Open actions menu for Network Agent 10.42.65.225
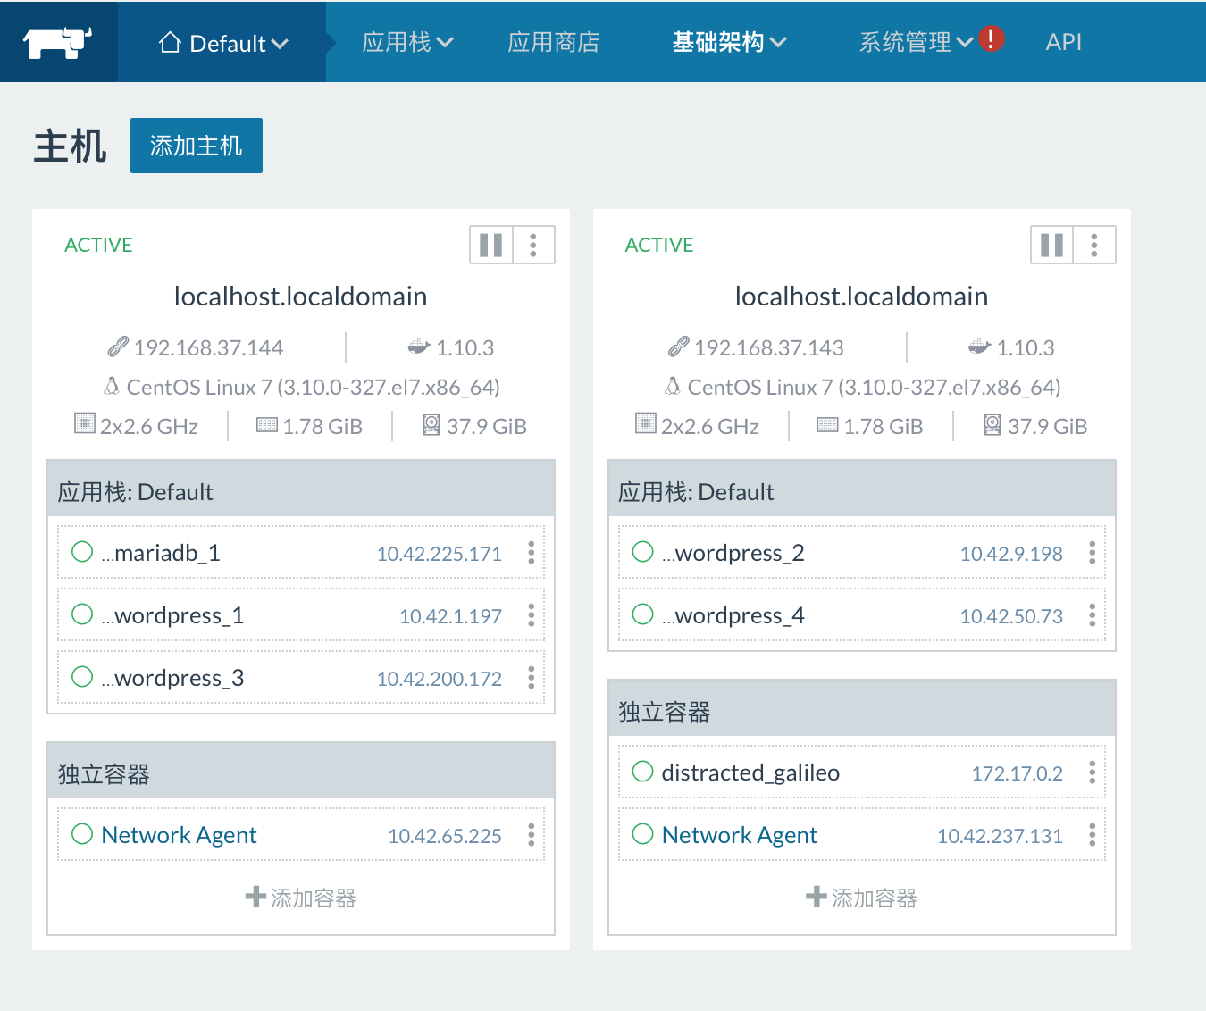 pos(532,835)
